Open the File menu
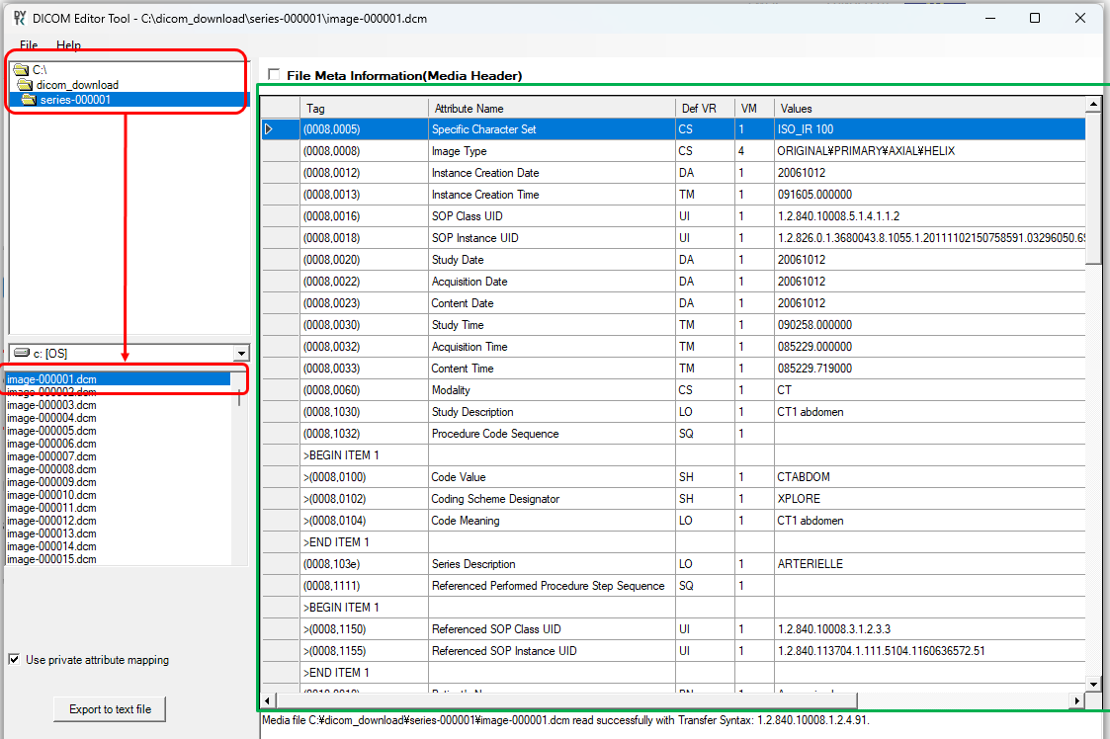This screenshot has width=1110, height=739. (x=29, y=45)
